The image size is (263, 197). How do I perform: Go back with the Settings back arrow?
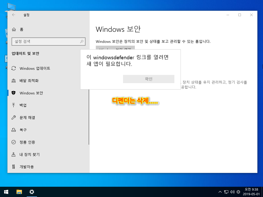click(14, 15)
